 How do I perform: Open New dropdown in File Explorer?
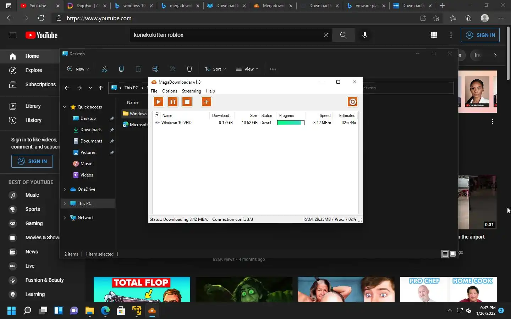(78, 69)
